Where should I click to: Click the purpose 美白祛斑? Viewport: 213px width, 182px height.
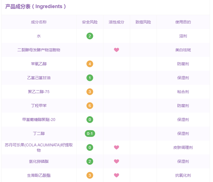click(x=183, y=50)
